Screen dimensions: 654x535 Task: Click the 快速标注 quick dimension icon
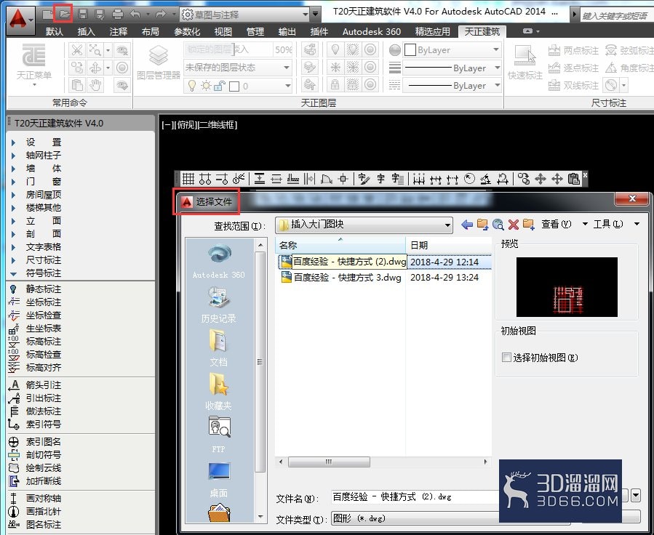click(x=525, y=63)
